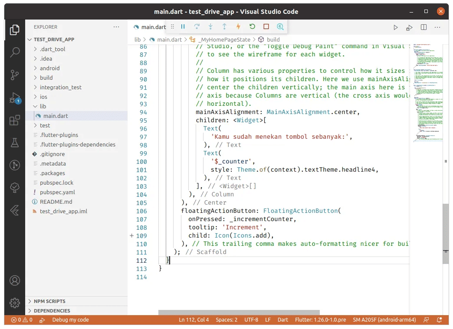Image resolution: width=453 pixels, height=329 pixels.
Task: Open the Run and Debug view
Action: [x=14, y=98]
